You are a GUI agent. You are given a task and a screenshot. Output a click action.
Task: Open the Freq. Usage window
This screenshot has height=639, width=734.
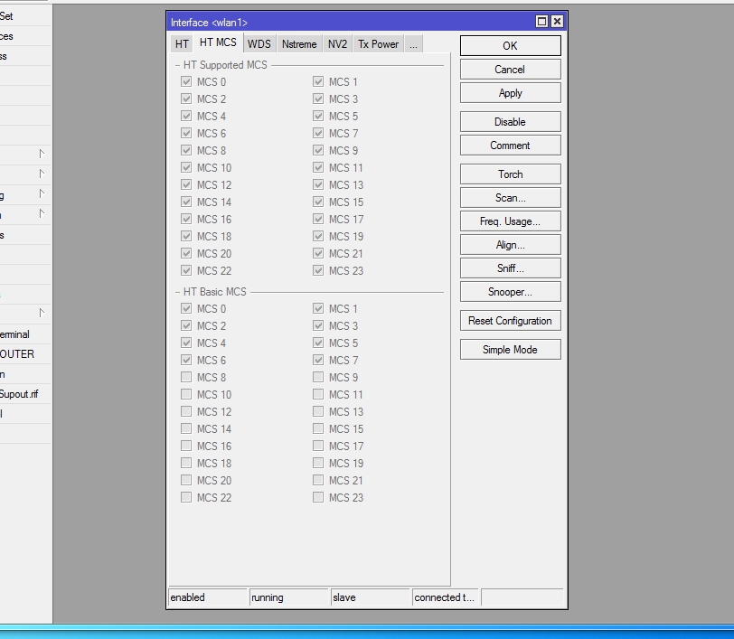510,221
